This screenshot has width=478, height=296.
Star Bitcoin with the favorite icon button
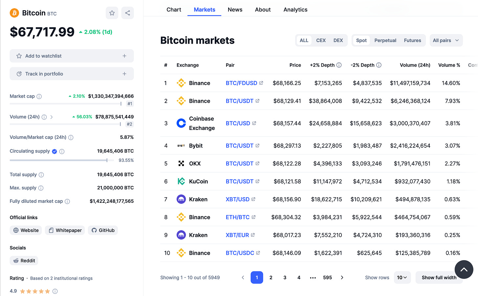[112, 13]
